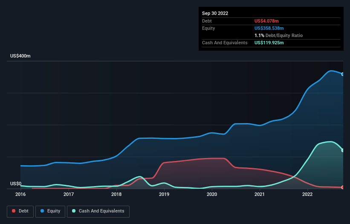Click the US$4.078m debt value
350x224 pixels.
point(266,21)
